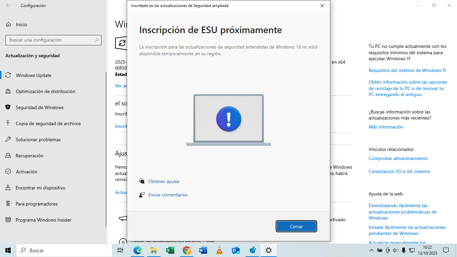Open Desinstalando fácilmente las actualizaciones problemáticas link
The width and height of the screenshot is (457, 257).
coord(402,212)
